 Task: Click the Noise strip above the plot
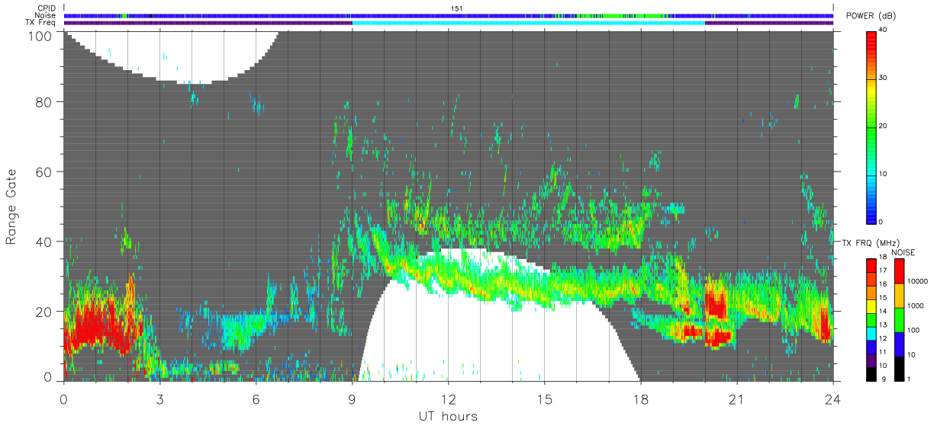[x=449, y=15]
